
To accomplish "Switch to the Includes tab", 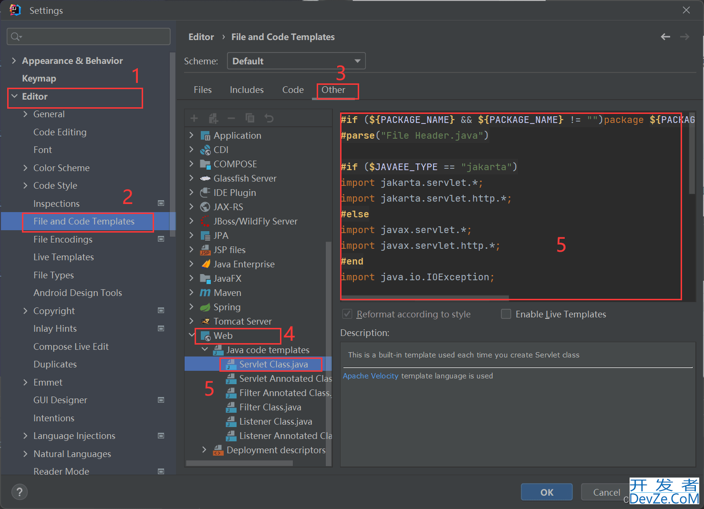I will tap(247, 90).
